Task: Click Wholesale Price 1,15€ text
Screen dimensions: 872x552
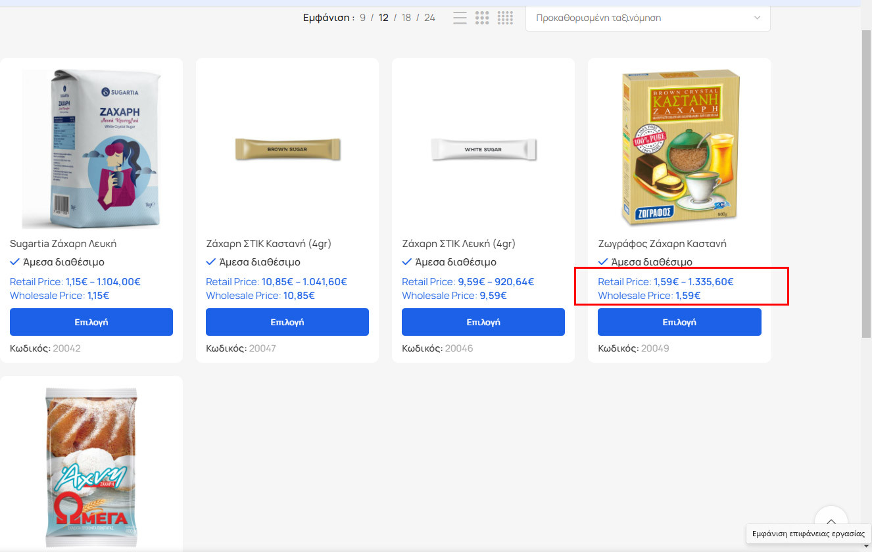Action: 59,296
